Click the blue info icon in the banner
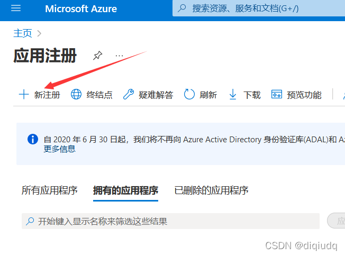This screenshot has width=345, height=256. coord(33,139)
